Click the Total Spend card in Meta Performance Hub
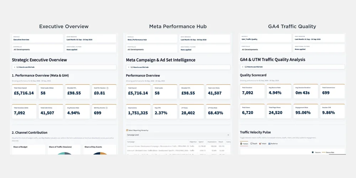The height and width of the screenshot is (178, 356). [138, 92]
